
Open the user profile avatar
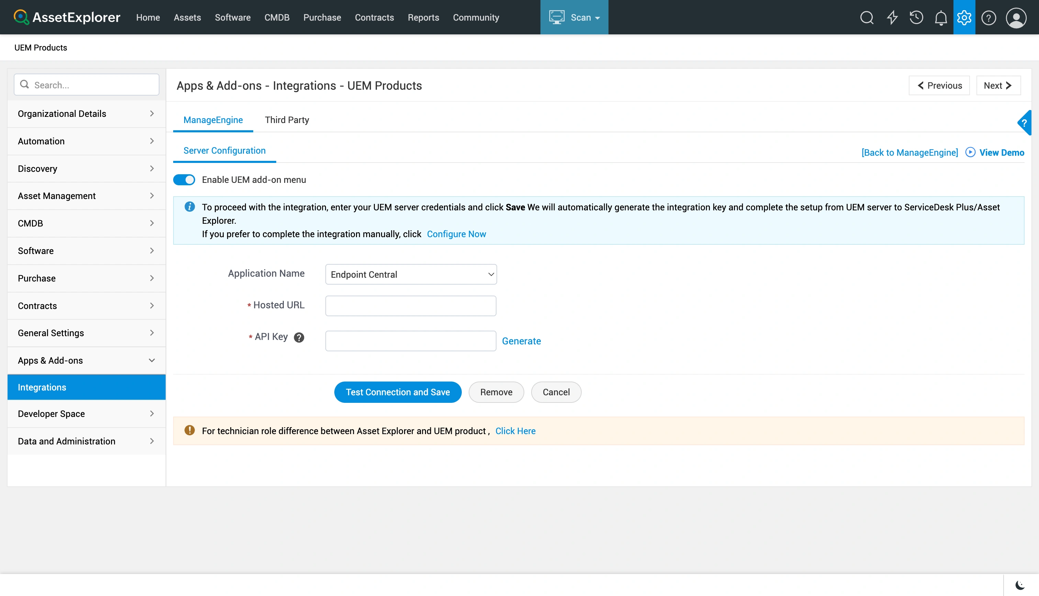coord(1016,18)
